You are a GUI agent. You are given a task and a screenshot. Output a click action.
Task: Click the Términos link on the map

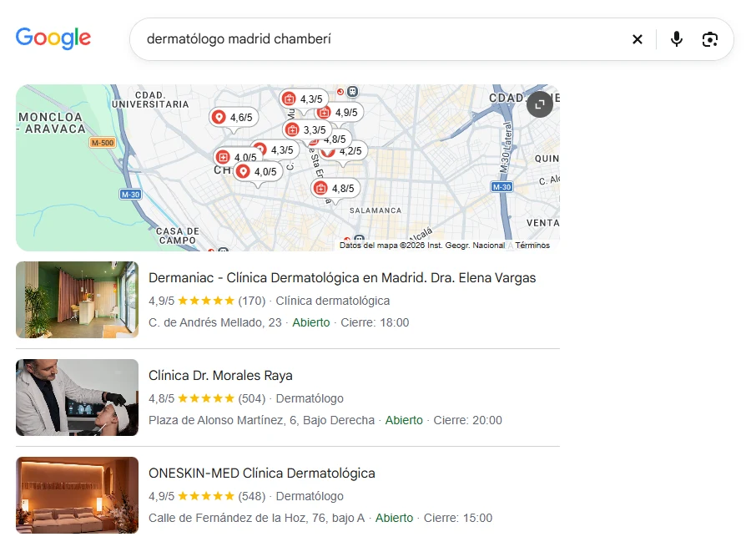coord(532,246)
